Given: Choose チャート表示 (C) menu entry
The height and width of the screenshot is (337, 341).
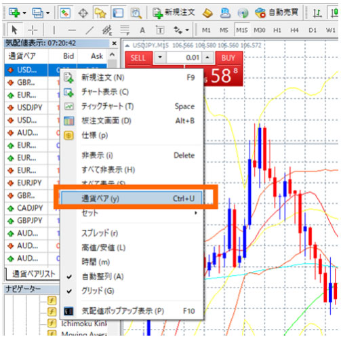Looking at the screenshot, I should click(x=132, y=92).
